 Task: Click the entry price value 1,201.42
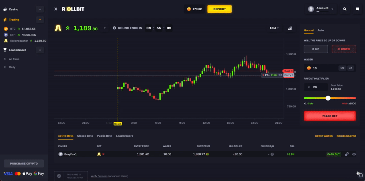coord(143,154)
